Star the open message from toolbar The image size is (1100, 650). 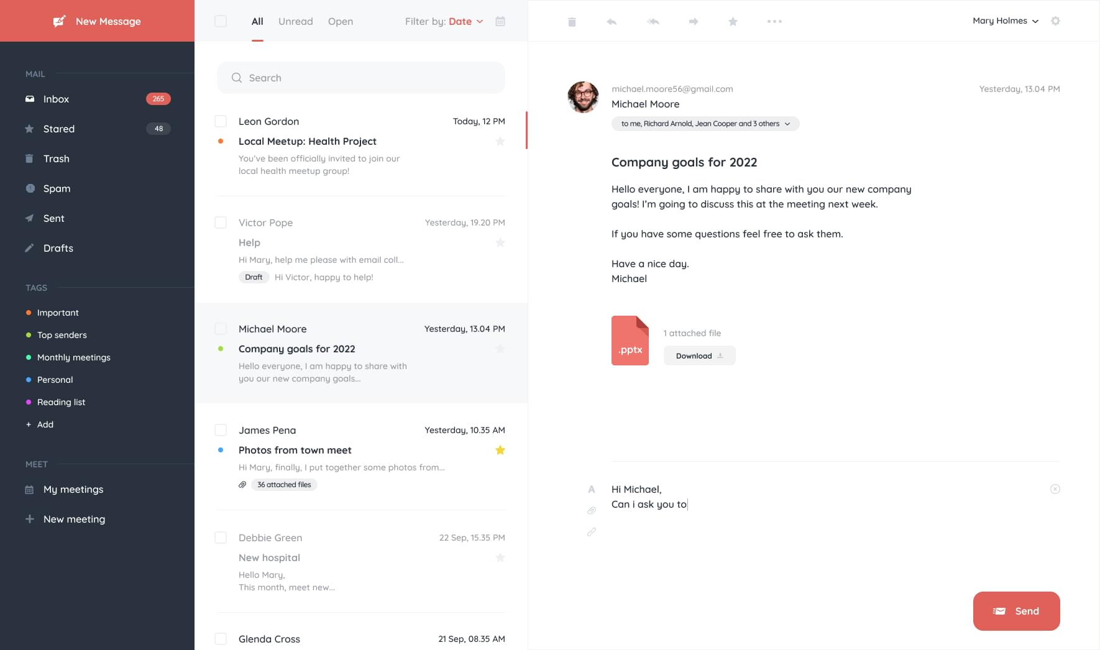pos(733,22)
